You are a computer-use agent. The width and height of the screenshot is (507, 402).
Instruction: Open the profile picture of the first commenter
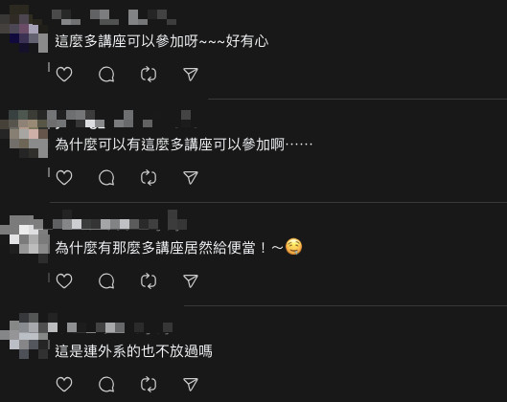[x=24, y=29]
